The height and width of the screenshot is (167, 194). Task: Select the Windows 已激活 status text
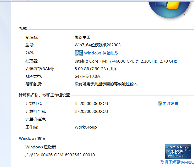click(x=41, y=147)
